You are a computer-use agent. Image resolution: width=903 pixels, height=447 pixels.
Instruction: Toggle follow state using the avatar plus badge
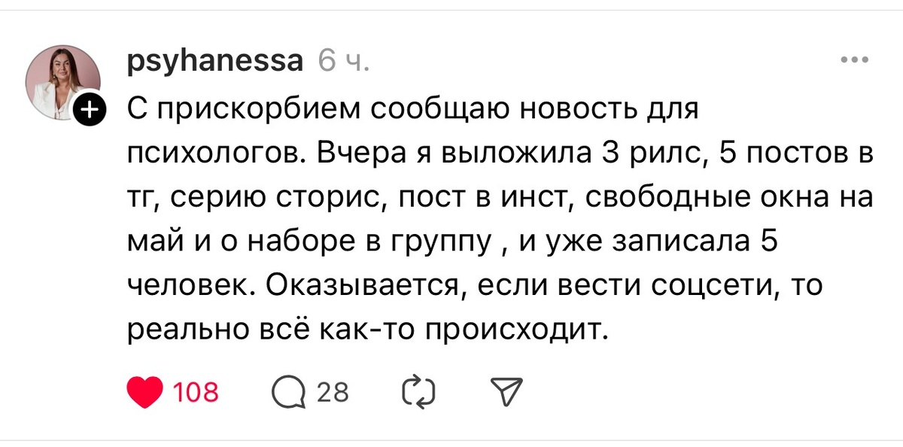(90, 108)
